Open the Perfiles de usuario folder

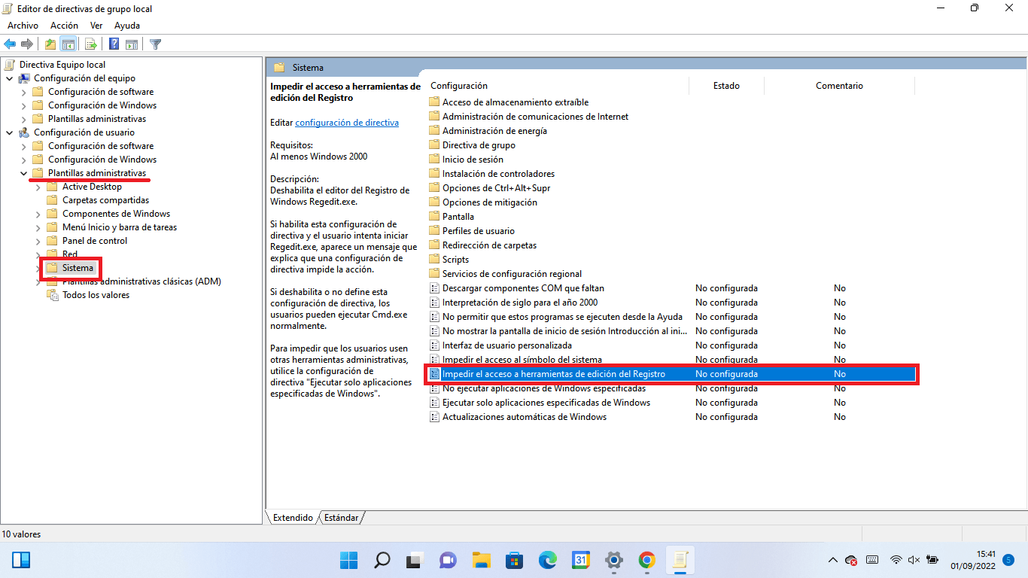pyautogui.click(x=478, y=231)
